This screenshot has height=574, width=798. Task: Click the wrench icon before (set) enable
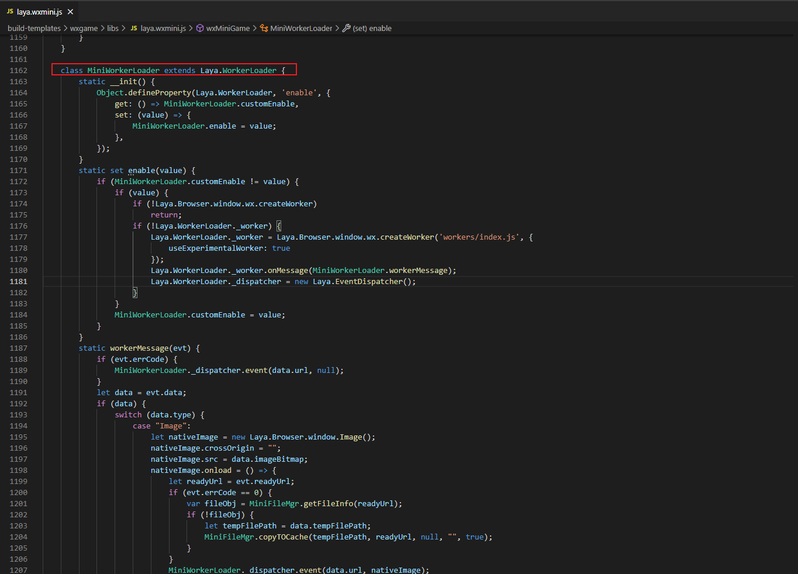(346, 28)
